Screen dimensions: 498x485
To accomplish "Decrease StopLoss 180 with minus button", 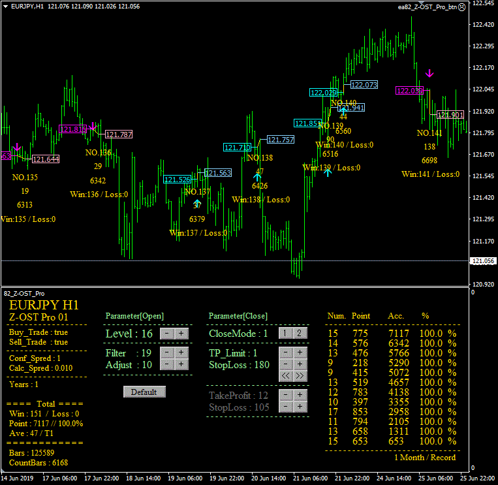I will point(285,364).
